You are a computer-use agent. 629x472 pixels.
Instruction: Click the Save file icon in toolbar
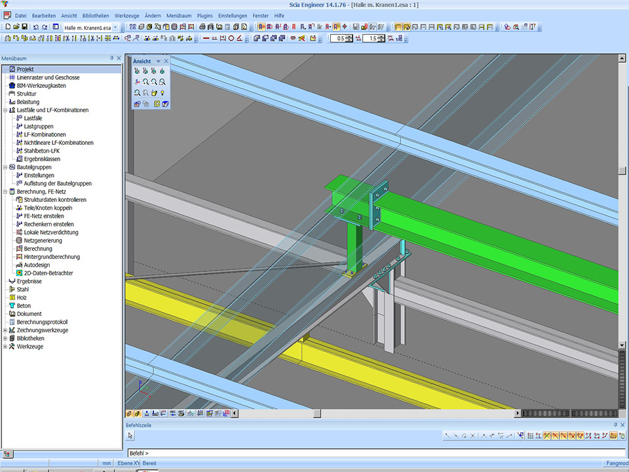24,27
